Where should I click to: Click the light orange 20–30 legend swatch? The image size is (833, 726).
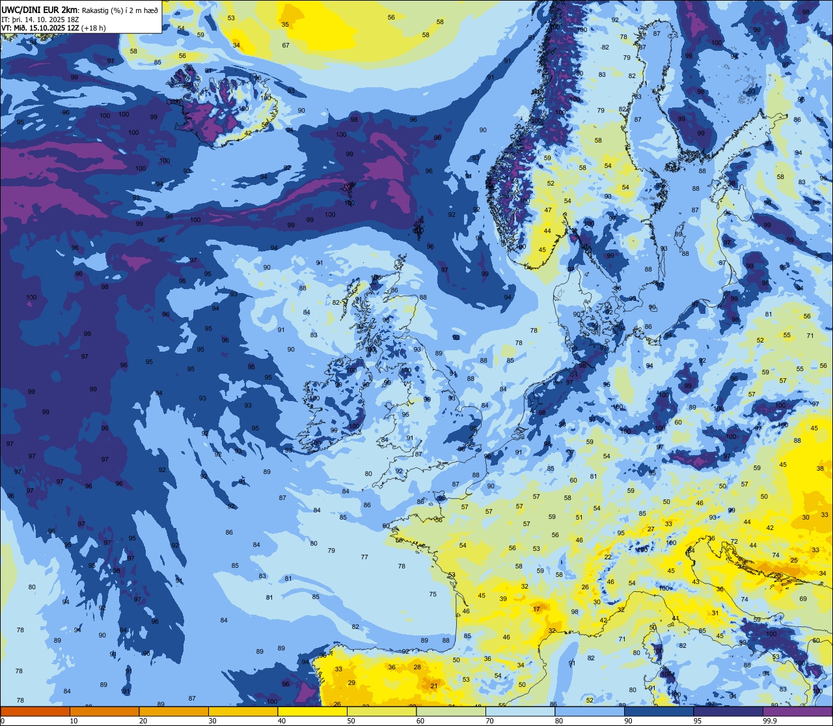click(x=174, y=711)
